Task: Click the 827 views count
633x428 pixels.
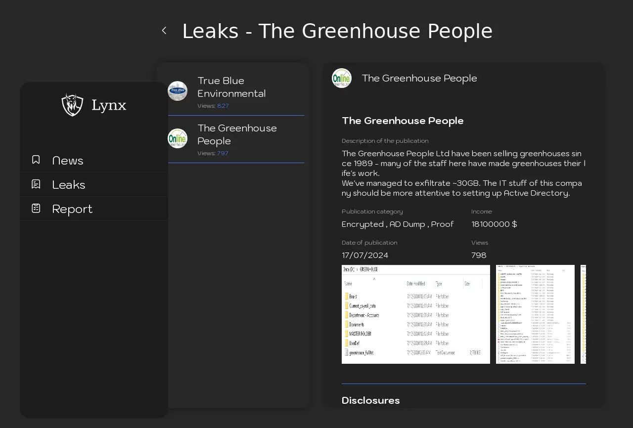Action: click(223, 106)
